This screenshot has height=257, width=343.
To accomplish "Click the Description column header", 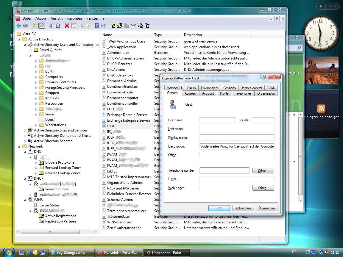I will click(x=216, y=35).
